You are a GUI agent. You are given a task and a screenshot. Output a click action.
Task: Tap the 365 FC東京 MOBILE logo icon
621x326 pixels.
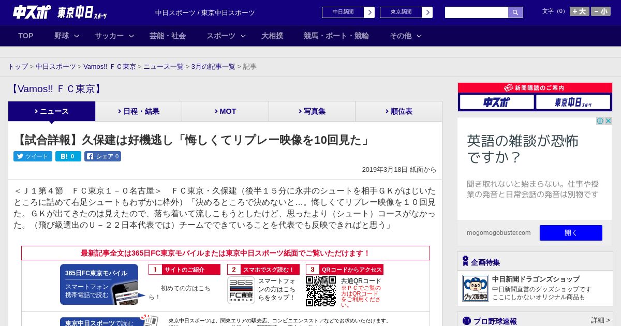[x=241, y=290]
